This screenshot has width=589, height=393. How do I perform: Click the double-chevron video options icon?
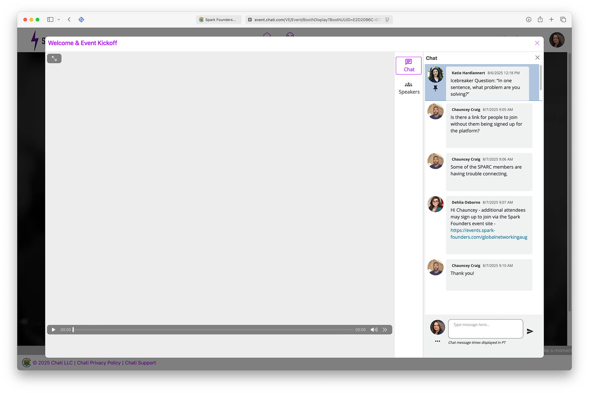tap(385, 330)
